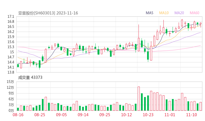This screenshot has width=205, height=121.
Task: Click the 16.8 price axis label
Action: pos(11,22)
